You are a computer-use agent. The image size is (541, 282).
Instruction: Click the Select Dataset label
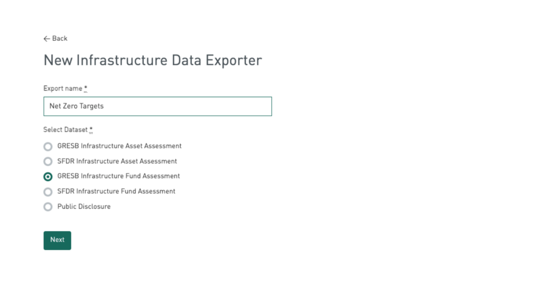65,130
